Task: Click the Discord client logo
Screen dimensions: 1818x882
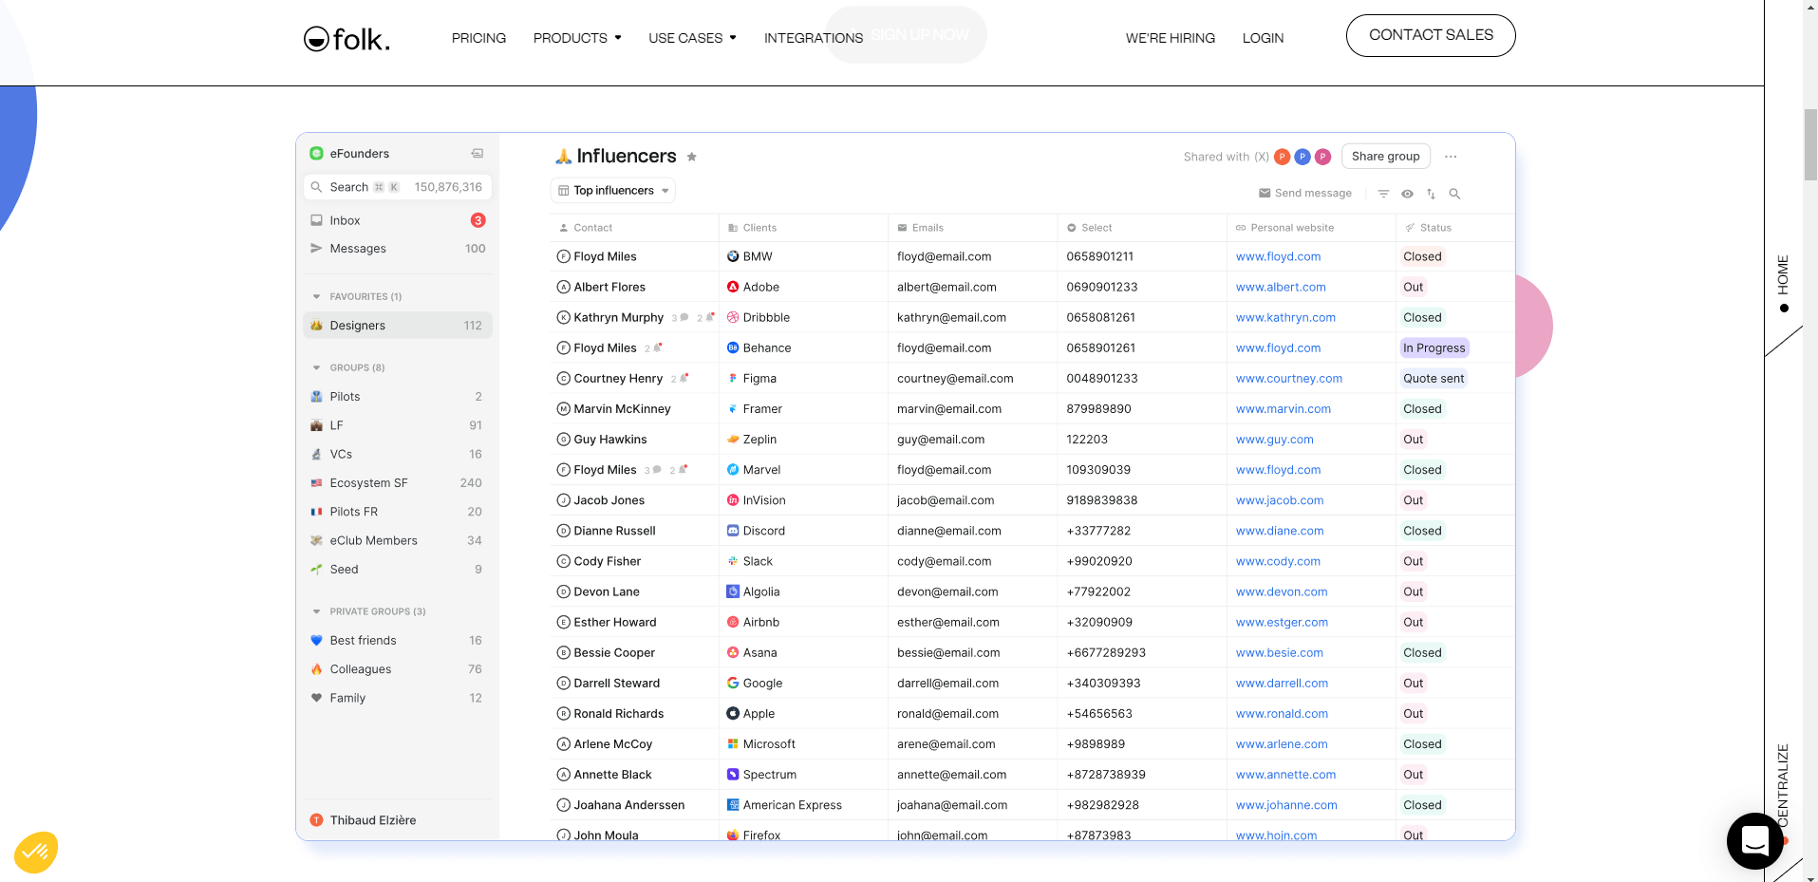Action: click(733, 531)
